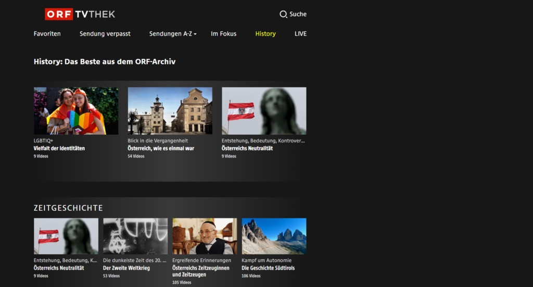Click the ORF TVthek logo

(80, 14)
